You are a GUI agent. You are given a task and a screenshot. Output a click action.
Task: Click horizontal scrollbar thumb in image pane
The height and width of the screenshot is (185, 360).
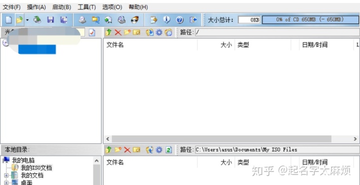(x=221, y=139)
